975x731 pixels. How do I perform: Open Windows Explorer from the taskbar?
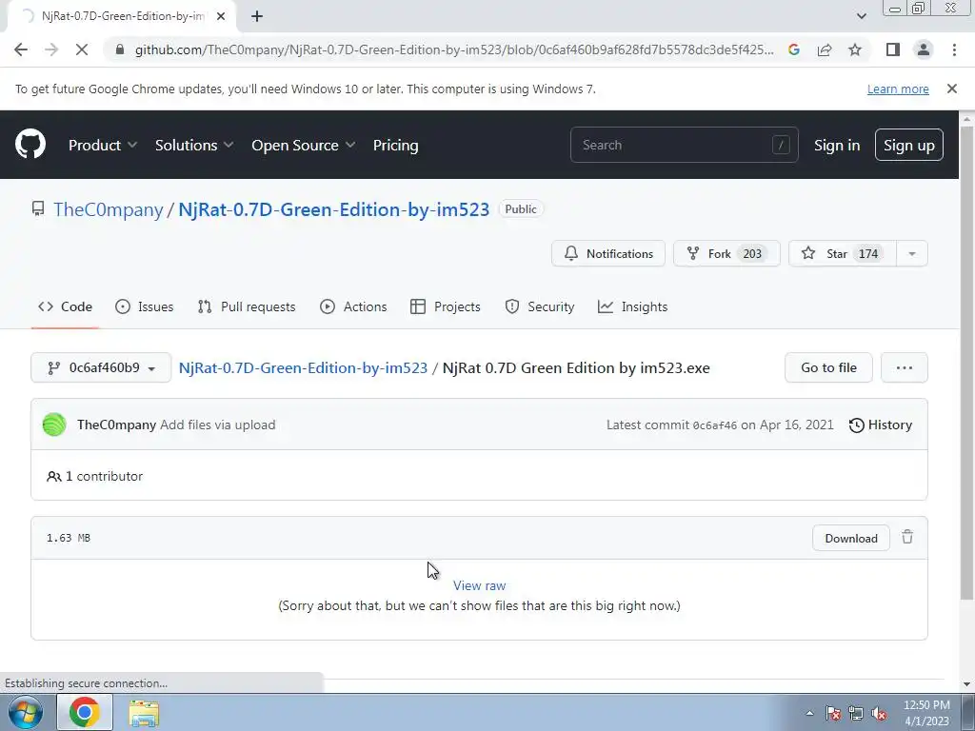coord(144,713)
